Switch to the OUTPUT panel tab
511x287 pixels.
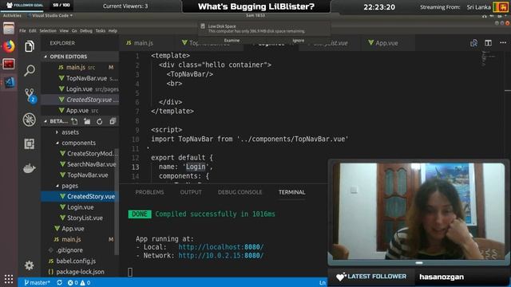pyautogui.click(x=191, y=192)
